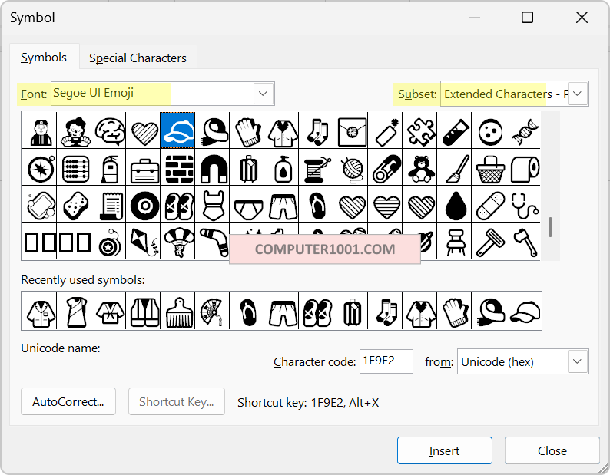Pick the receipt symbol
610x475 pixels.
pyautogui.click(x=108, y=204)
